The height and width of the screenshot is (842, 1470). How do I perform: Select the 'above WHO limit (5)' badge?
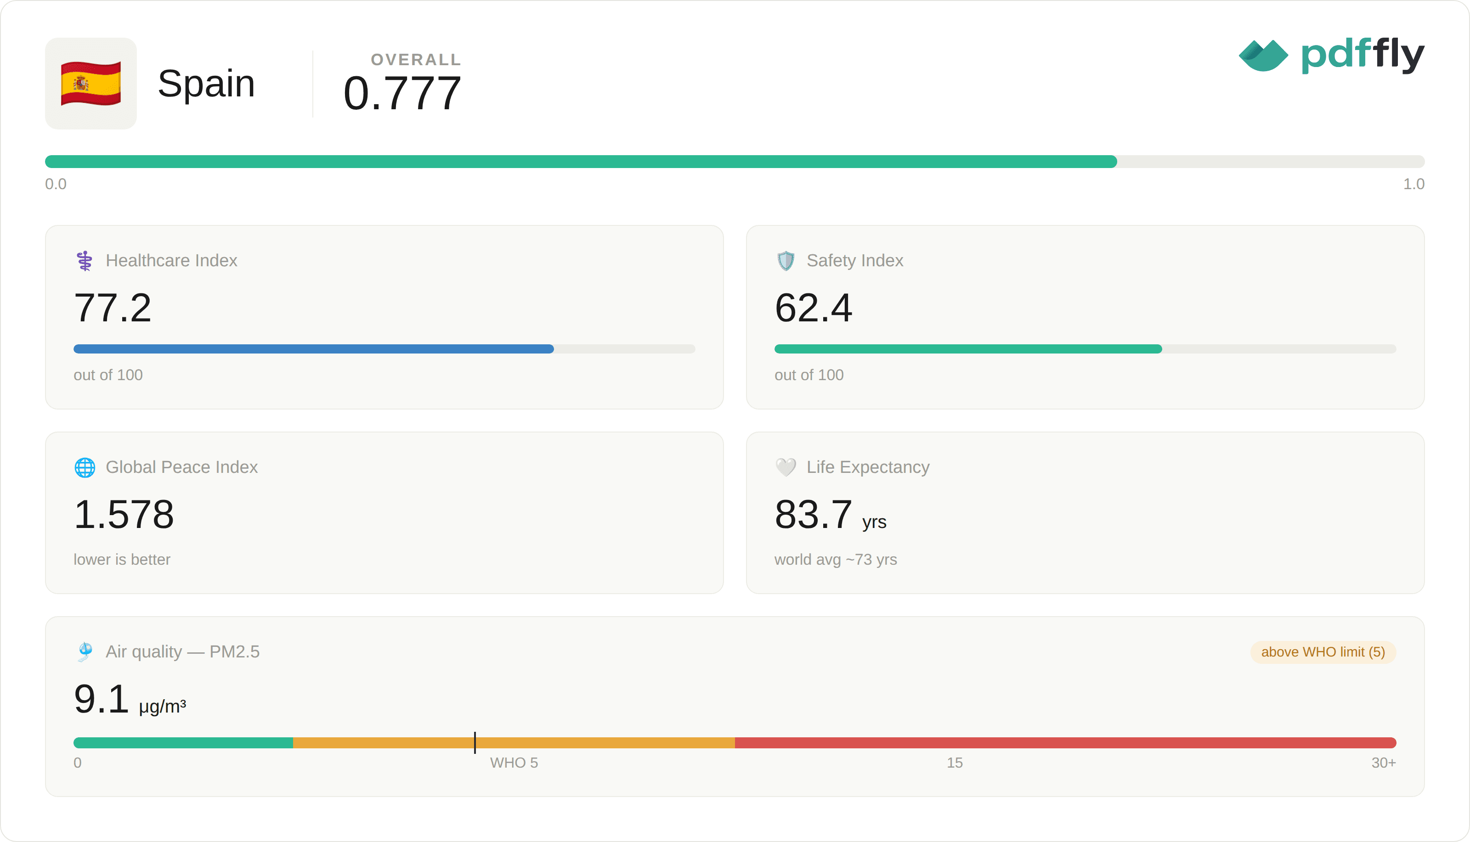(1323, 652)
